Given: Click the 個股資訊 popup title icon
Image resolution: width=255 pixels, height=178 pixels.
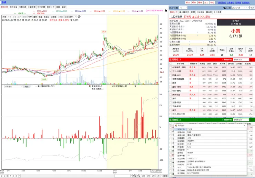Looking at the screenshot, I should [x=176, y=126].
